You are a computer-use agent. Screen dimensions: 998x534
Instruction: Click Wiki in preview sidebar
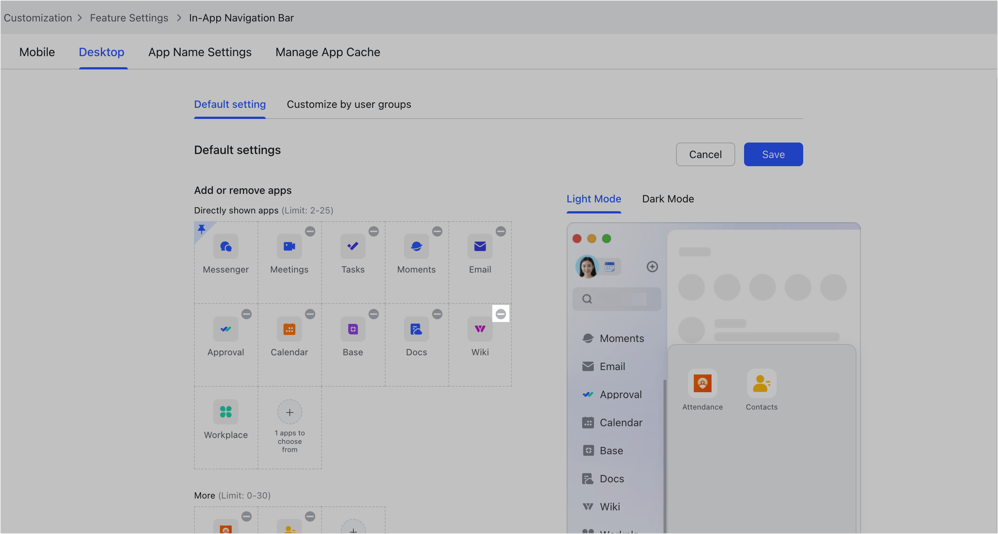tap(601, 507)
